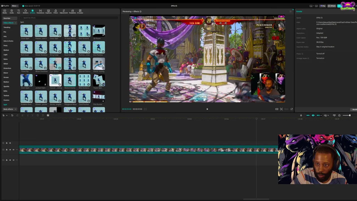Lock the top effects track
The height and width of the screenshot is (201, 357).
[7, 143]
